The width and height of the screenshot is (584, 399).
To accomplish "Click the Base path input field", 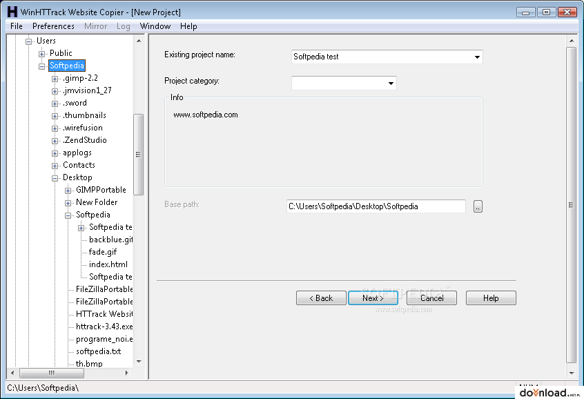I will click(x=376, y=206).
